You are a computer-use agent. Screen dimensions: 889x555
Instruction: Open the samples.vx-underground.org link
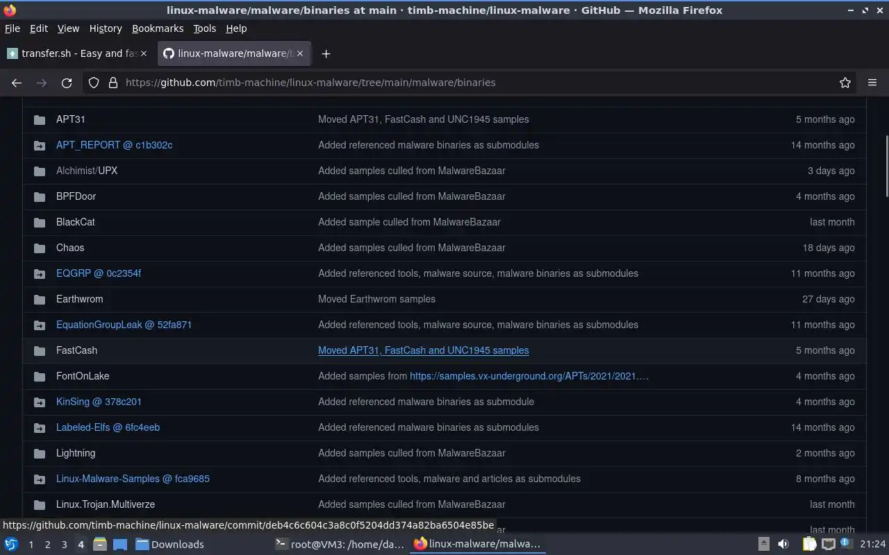pos(529,376)
